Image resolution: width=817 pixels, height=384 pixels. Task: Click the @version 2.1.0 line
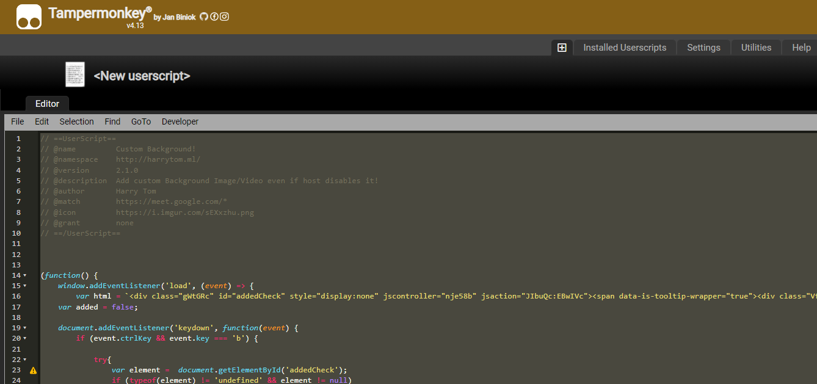point(89,170)
